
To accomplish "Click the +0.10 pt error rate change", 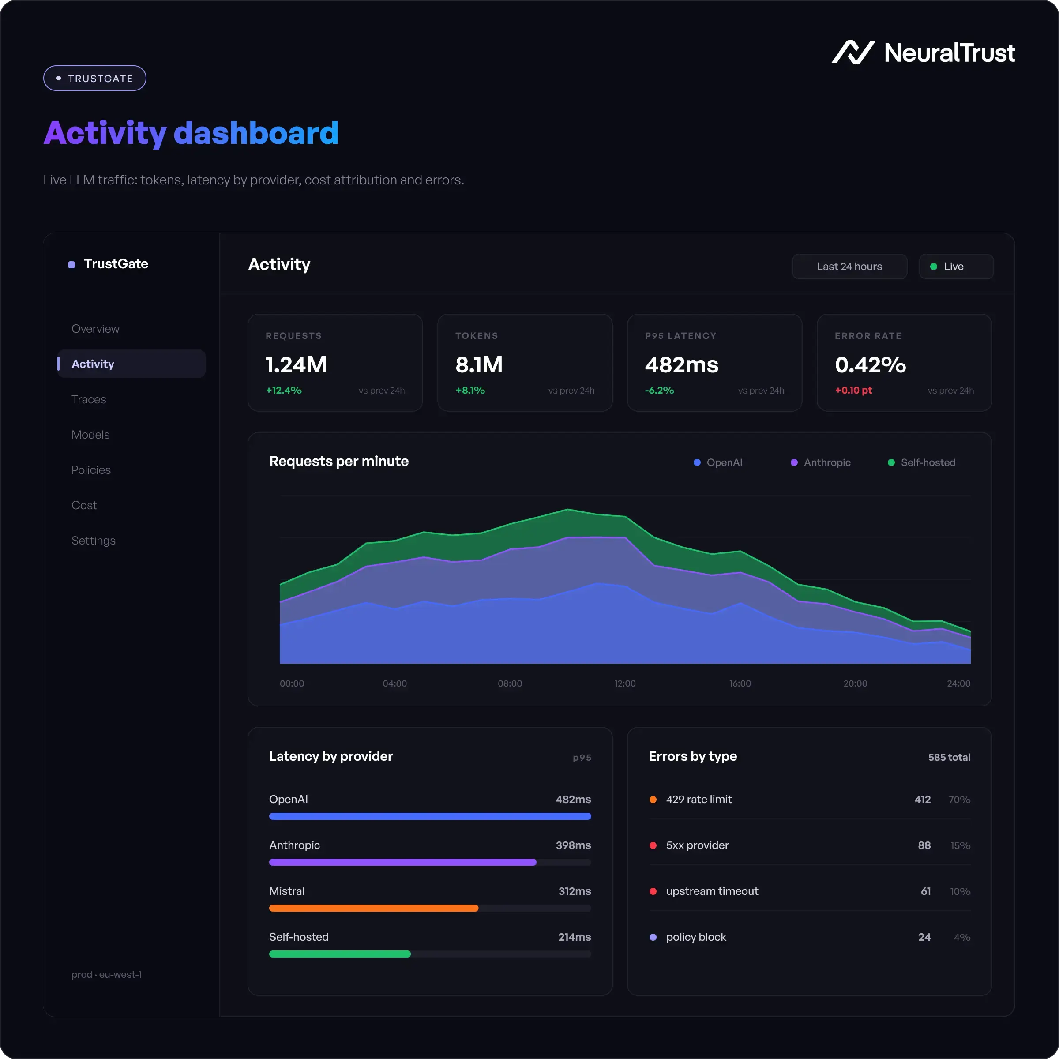I will coord(853,390).
